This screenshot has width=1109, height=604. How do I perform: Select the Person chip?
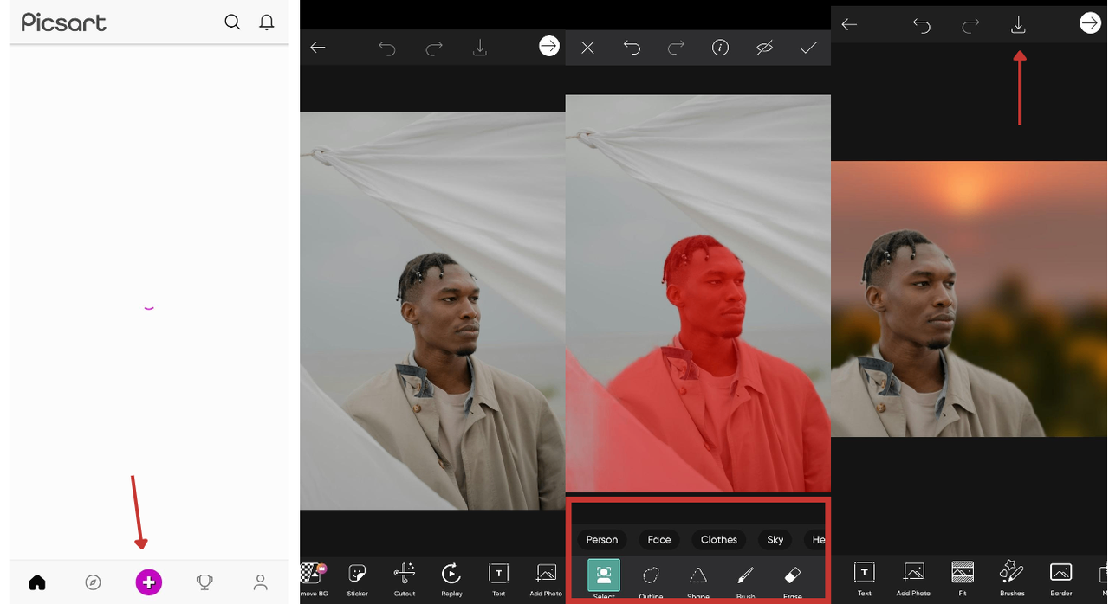pyautogui.click(x=602, y=540)
